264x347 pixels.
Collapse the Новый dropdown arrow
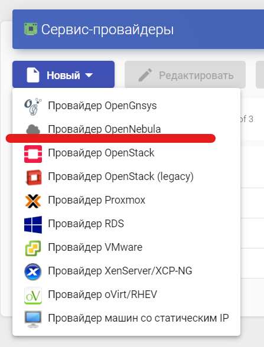[x=89, y=76]
